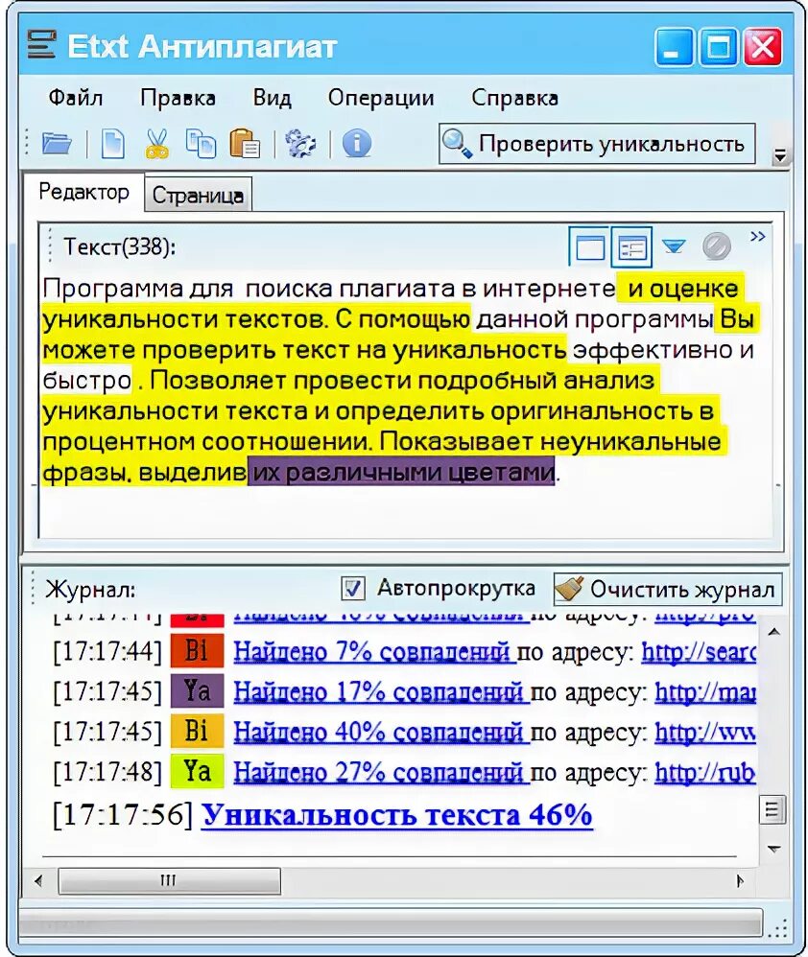808x957 pixels.
Task: Open the Вид menu
Action: point(272,98)
